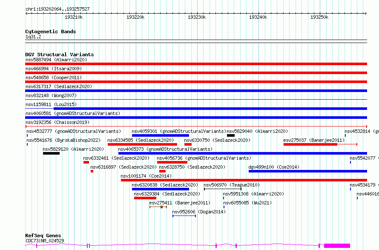
Task: Click nsv5951308 (Almarri2020) label
Action: (x=253, y=194)
